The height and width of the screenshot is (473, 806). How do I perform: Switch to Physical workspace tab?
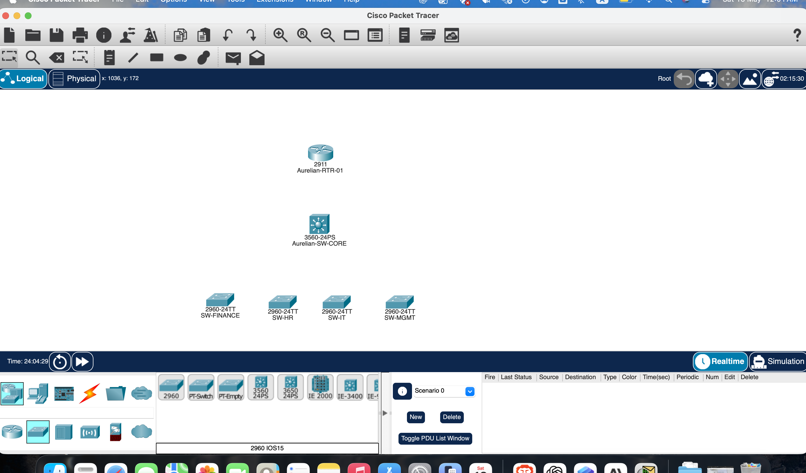click(x=74, y=79)
